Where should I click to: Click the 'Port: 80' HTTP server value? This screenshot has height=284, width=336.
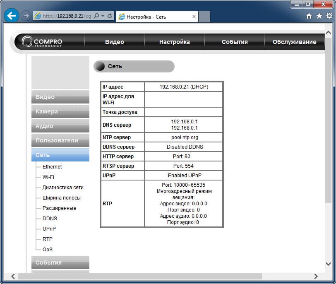[182, 156]
